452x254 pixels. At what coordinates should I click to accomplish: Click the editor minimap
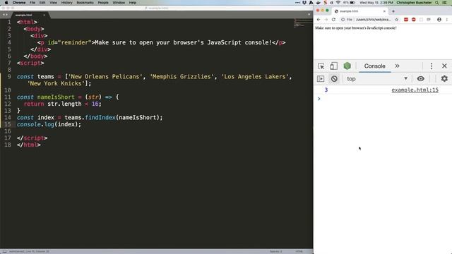pyautogui.click(x=303, y=23)
